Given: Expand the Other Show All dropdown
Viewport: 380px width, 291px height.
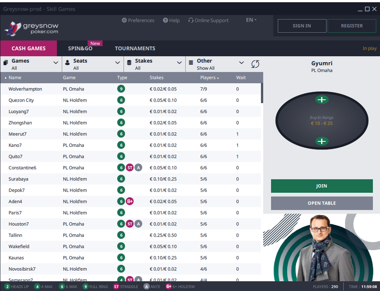Looking at the screenshot, I should pos(241,63).
